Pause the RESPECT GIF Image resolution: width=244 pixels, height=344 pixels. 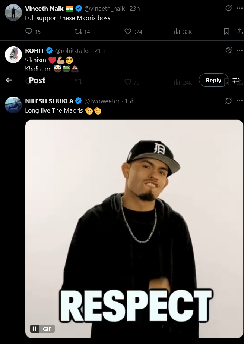[34, 329]
